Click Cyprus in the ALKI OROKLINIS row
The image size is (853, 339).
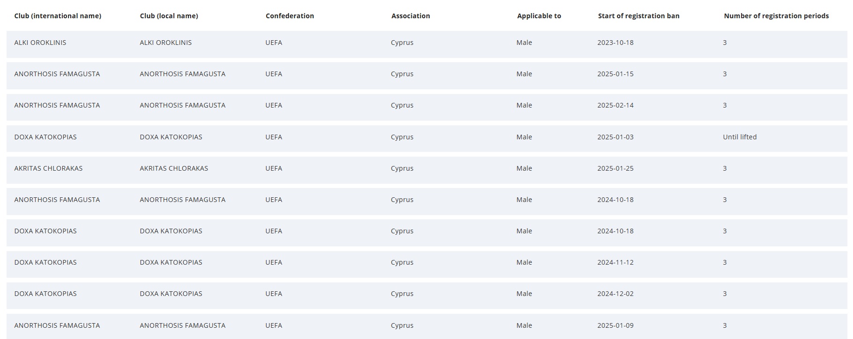point(402,43)
